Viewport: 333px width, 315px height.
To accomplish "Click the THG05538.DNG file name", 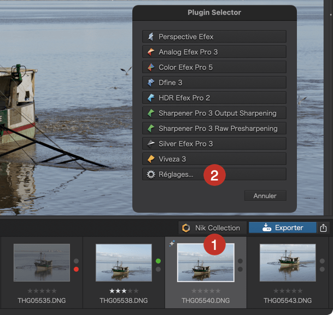I will click(x=124, y=301).
